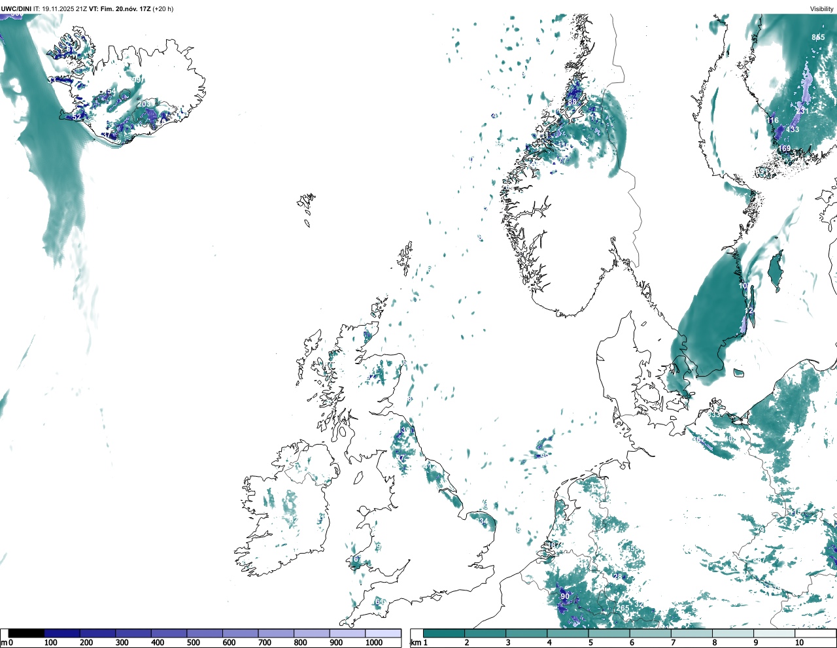Click the '203' visibility value over Iceland
Image resolution: width=837 pixels, height=648 pixels.
144,104
